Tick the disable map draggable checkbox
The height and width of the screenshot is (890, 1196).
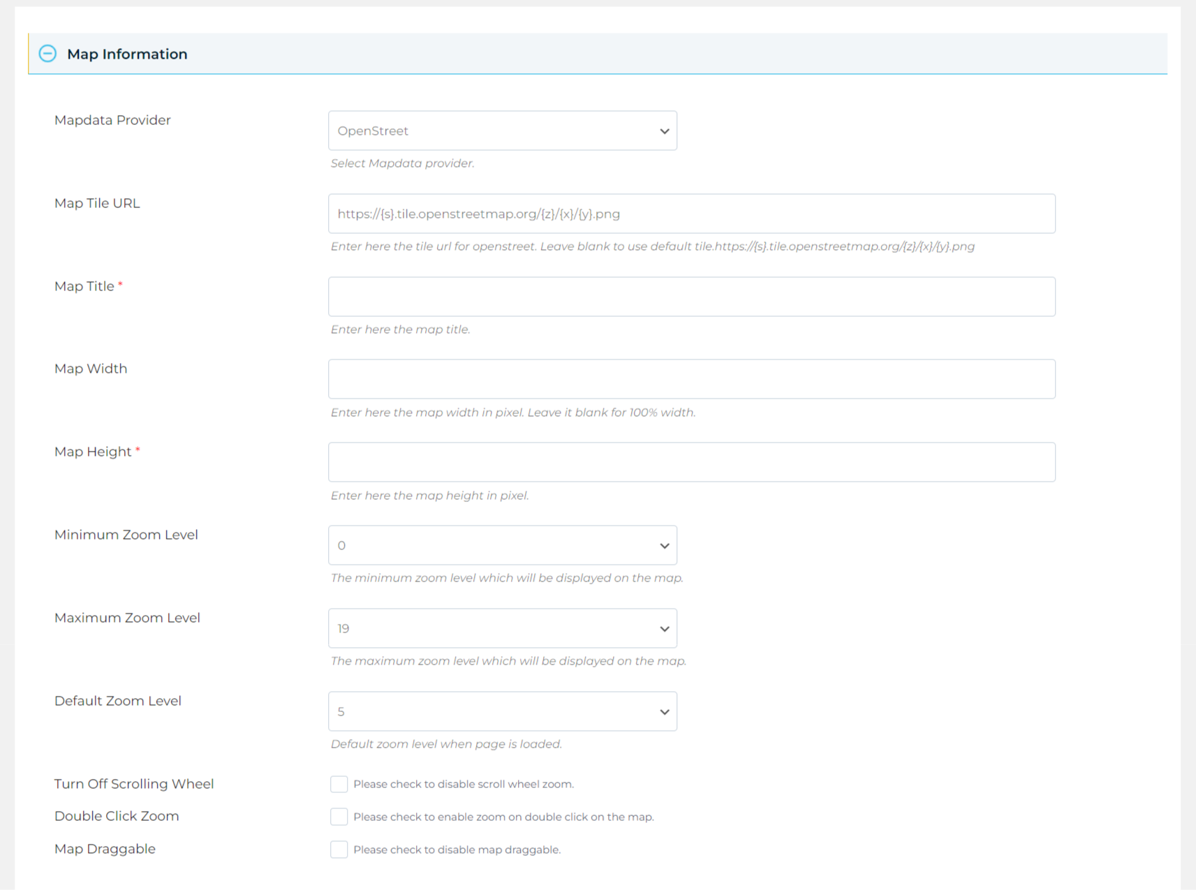pyautogui.click(x=339, y=850)
